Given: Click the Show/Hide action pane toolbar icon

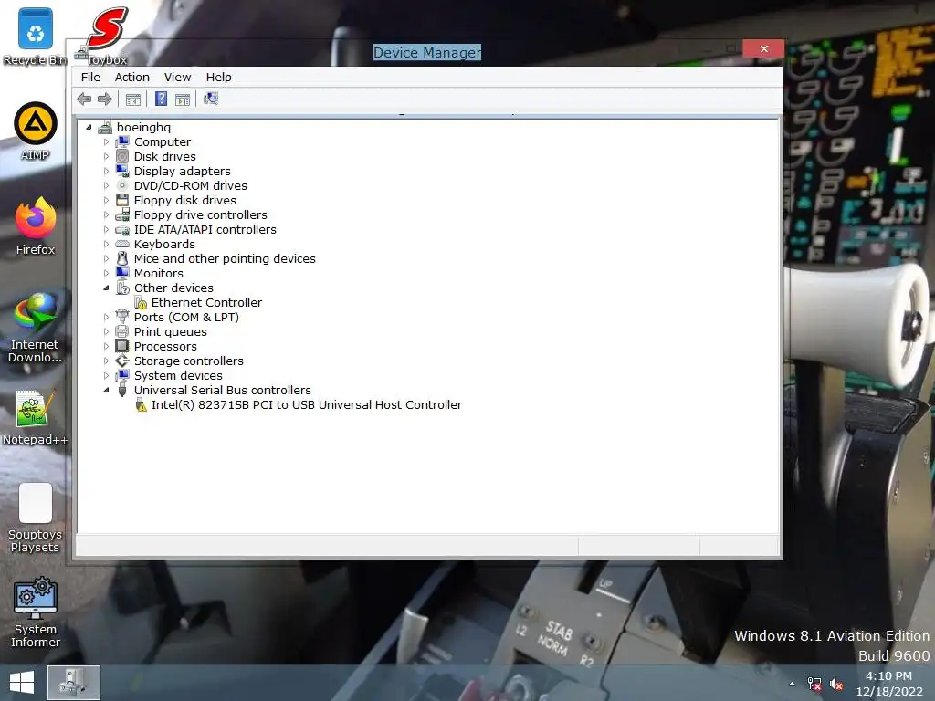Looking at the screenshot, I should coord(183,99).
